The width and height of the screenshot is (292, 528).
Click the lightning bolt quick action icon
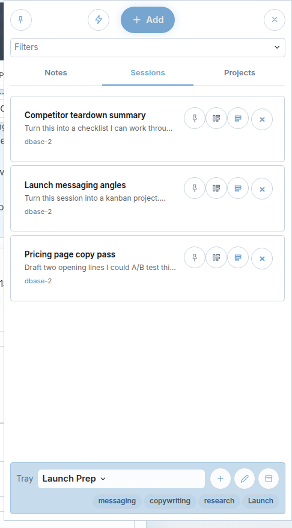tap(99, 20)
